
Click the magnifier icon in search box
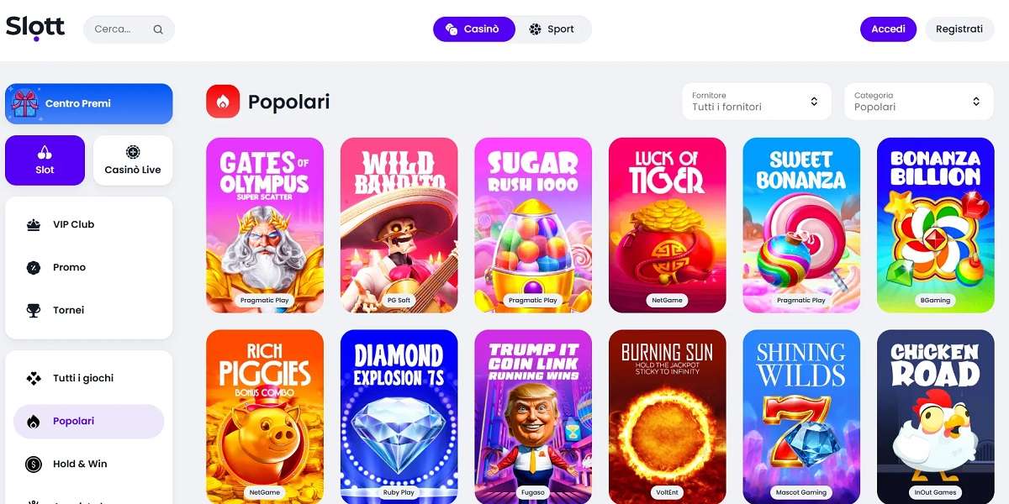point(158,29)
